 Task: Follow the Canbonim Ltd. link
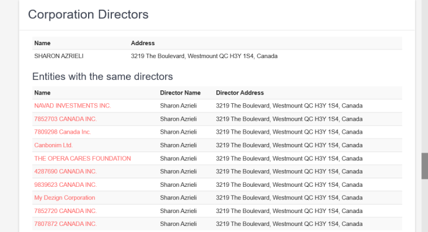tap(53, 145)
